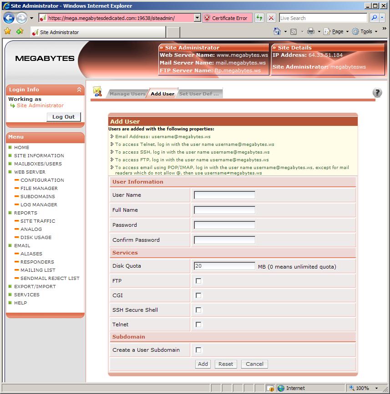Open the browser Home icon
The height and width of the screenshot is (394, 390).
tap(277, 31)
